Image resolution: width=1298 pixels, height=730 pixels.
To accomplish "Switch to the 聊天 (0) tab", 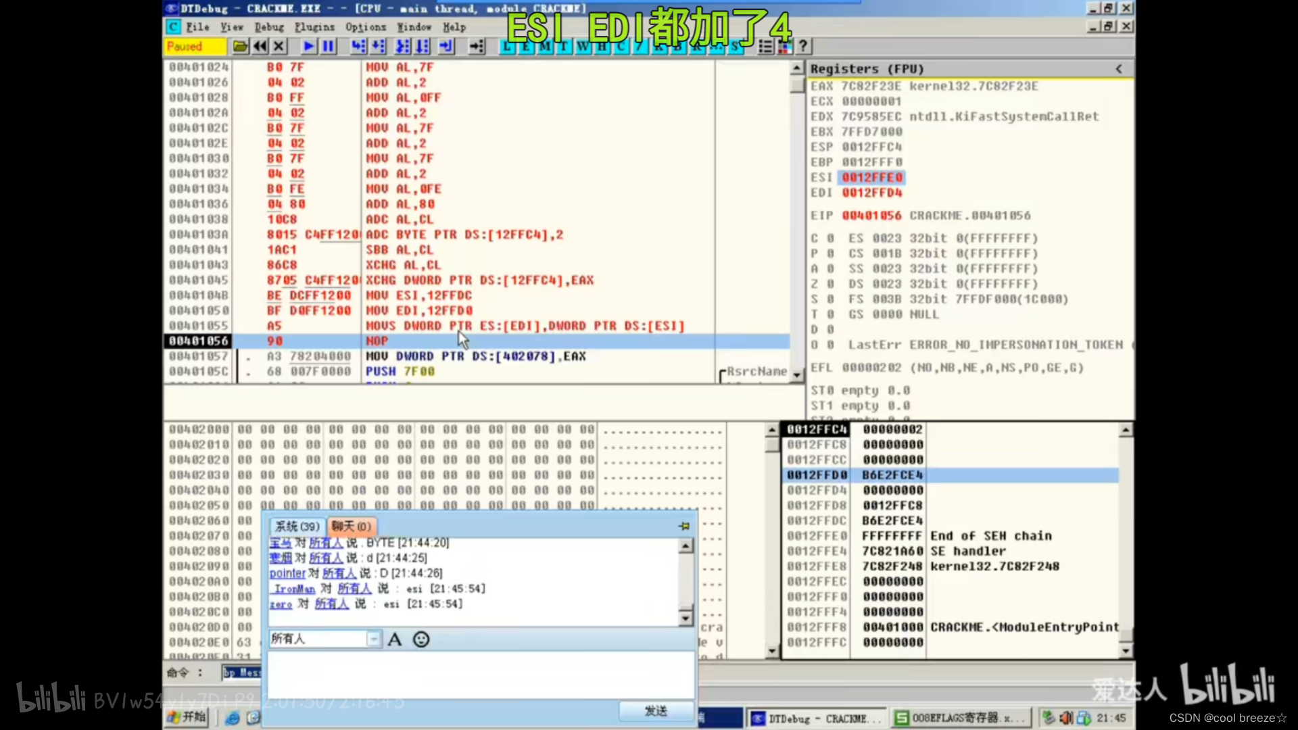I will (x=351, y=527).
